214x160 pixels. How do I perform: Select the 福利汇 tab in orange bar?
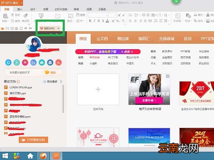coord(144,39)
